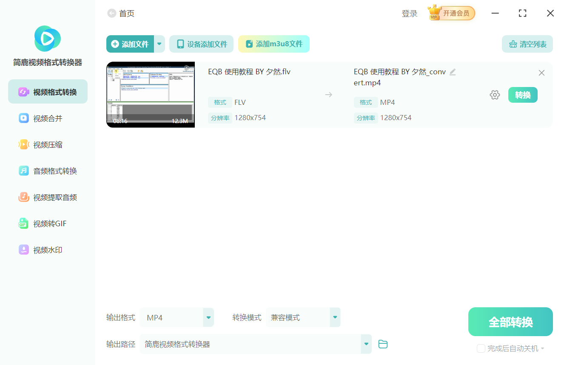Image resolution: width=564 pixels, height=365 pixels.
Task: Click the 开通会员 button
Action: [456, 13]
